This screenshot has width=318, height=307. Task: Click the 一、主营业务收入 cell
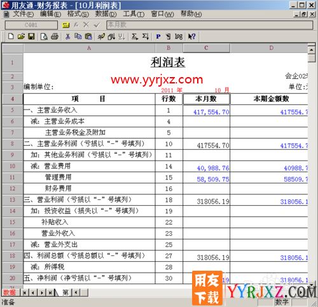point(89,110)
